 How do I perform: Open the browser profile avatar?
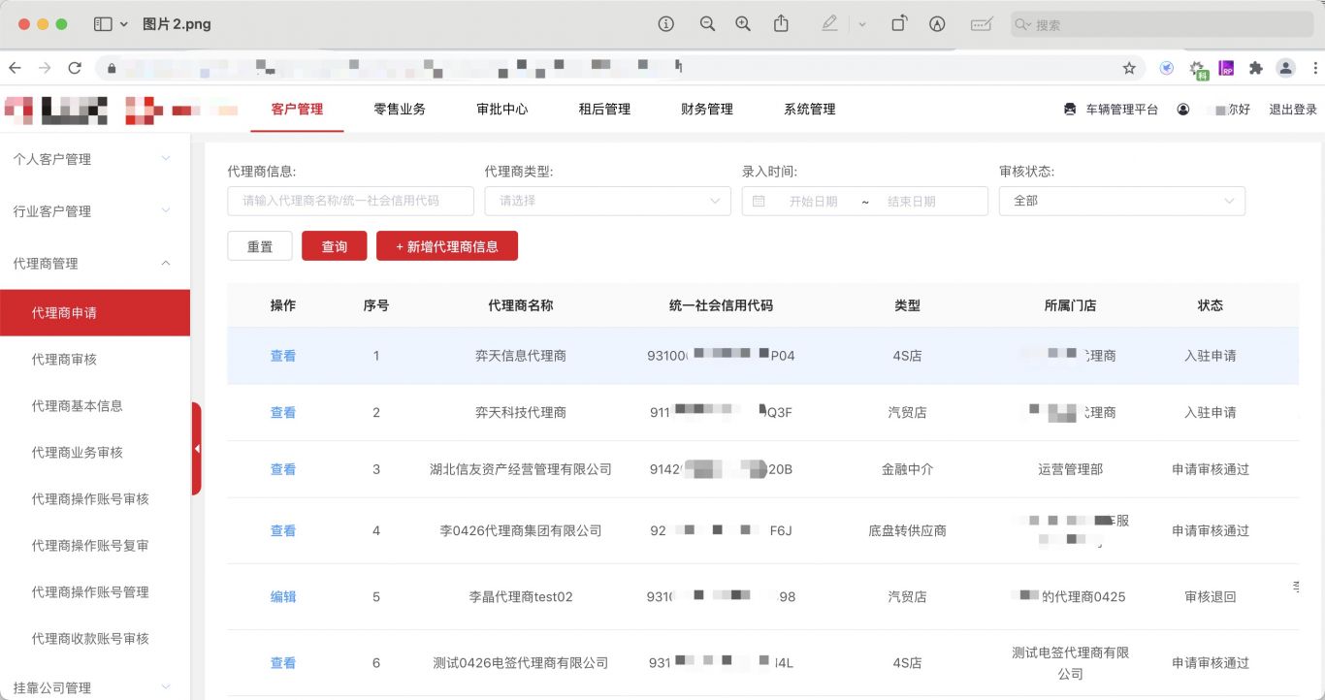[1286, 68]
